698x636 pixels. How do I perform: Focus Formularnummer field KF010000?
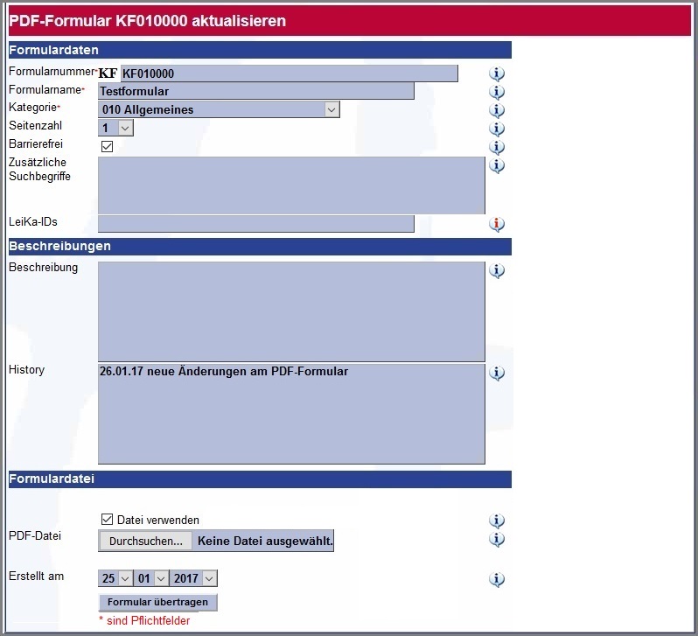pyautogui.click(x=289, y=73)
